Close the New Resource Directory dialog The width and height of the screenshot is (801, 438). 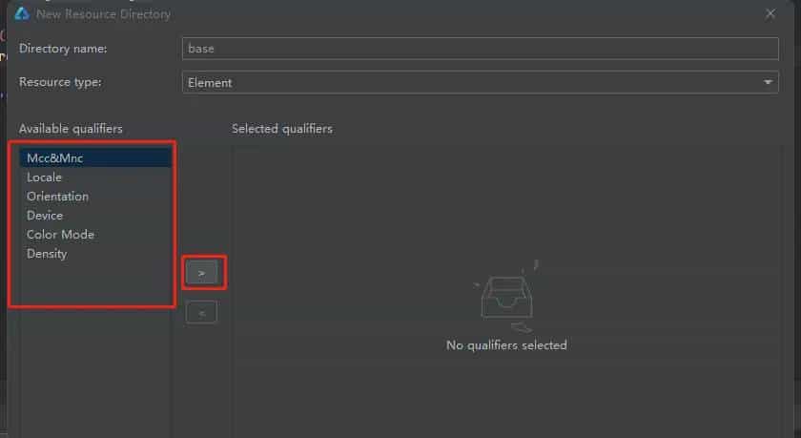coord(770,13)
